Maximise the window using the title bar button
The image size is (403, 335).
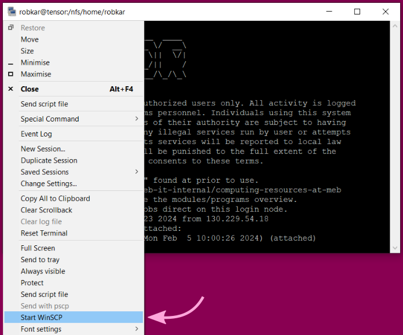pos(357,12)
